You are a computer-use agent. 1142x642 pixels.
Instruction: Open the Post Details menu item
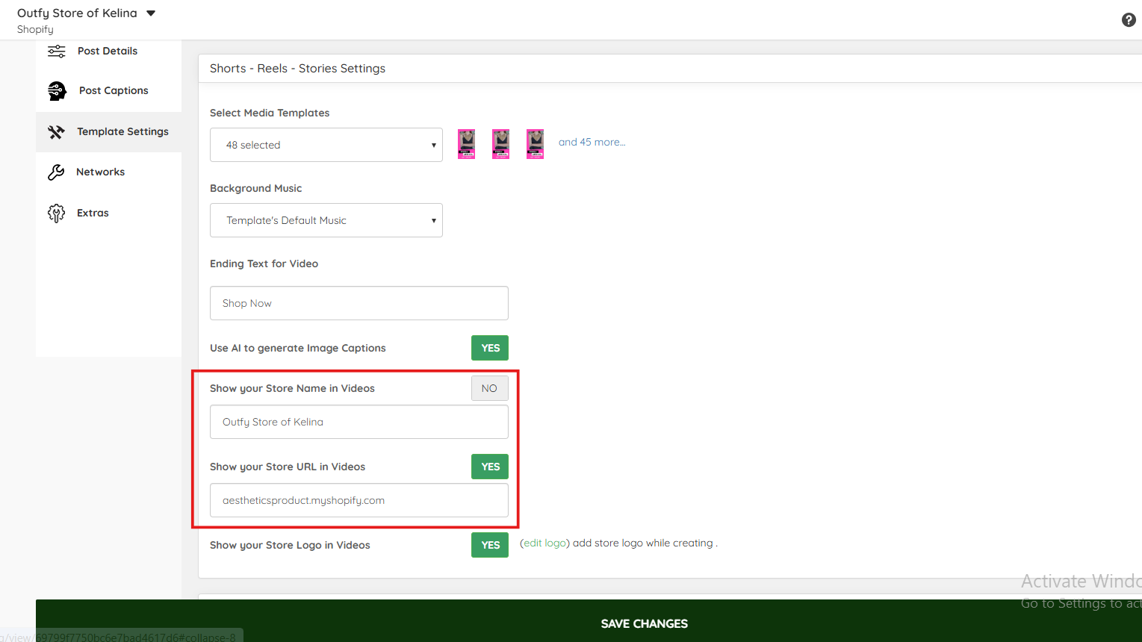108,51
